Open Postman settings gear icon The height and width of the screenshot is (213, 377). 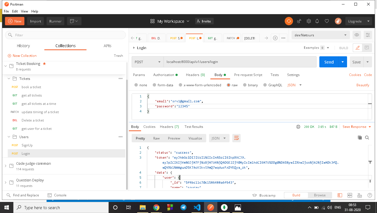309,21
